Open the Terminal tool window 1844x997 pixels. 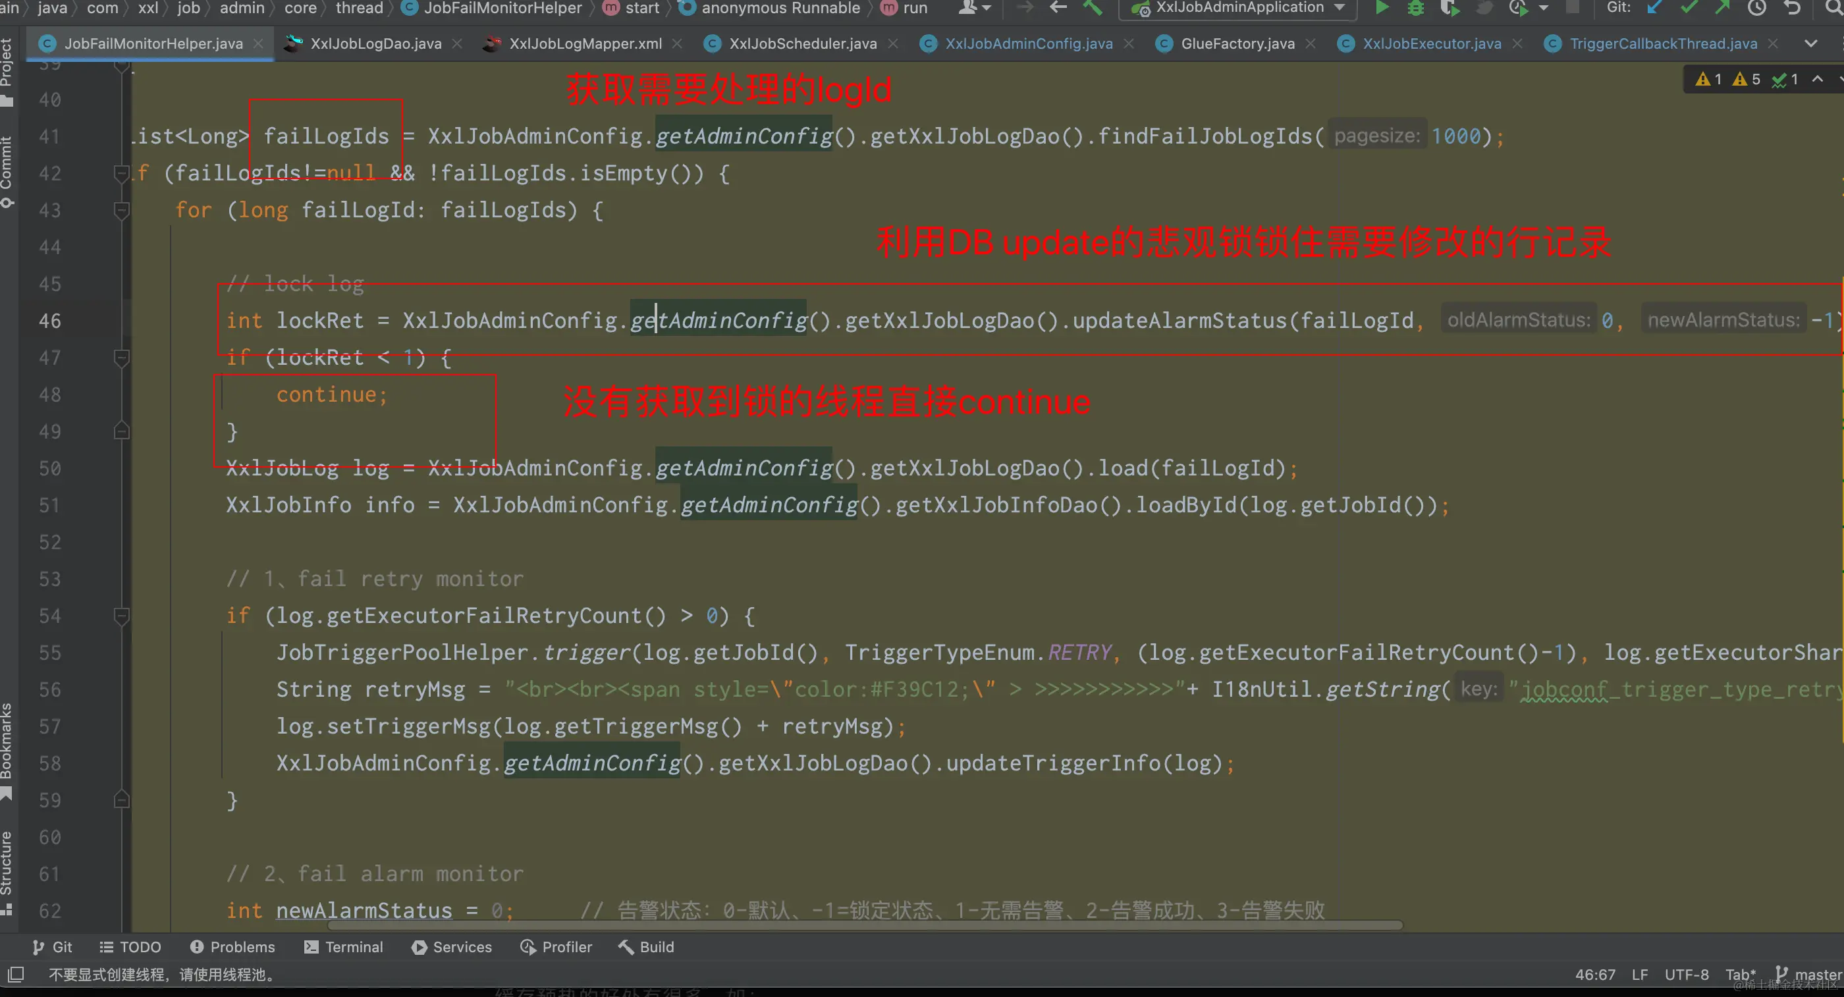click(343, 947)
